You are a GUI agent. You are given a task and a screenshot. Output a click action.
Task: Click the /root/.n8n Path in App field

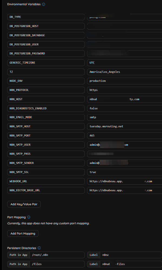point(57,255)
